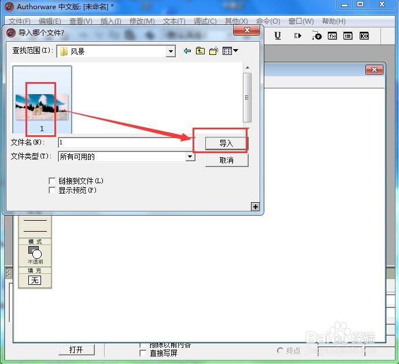Open the Knowledge Objects icon
Viewport: 399px width, 364px height.
pos(364,36)
